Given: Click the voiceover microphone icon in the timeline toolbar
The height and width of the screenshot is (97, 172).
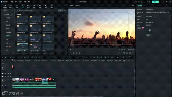Looking at the screenshot, I should (94, 57).
